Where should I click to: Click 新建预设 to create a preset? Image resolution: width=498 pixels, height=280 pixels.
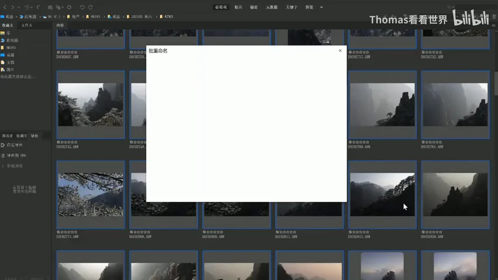(x=15, y=166)
